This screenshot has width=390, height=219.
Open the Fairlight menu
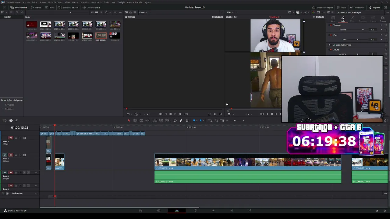point(121,2)
